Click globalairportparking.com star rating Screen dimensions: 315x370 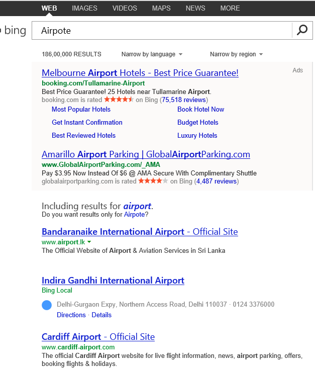coord(153,181)
